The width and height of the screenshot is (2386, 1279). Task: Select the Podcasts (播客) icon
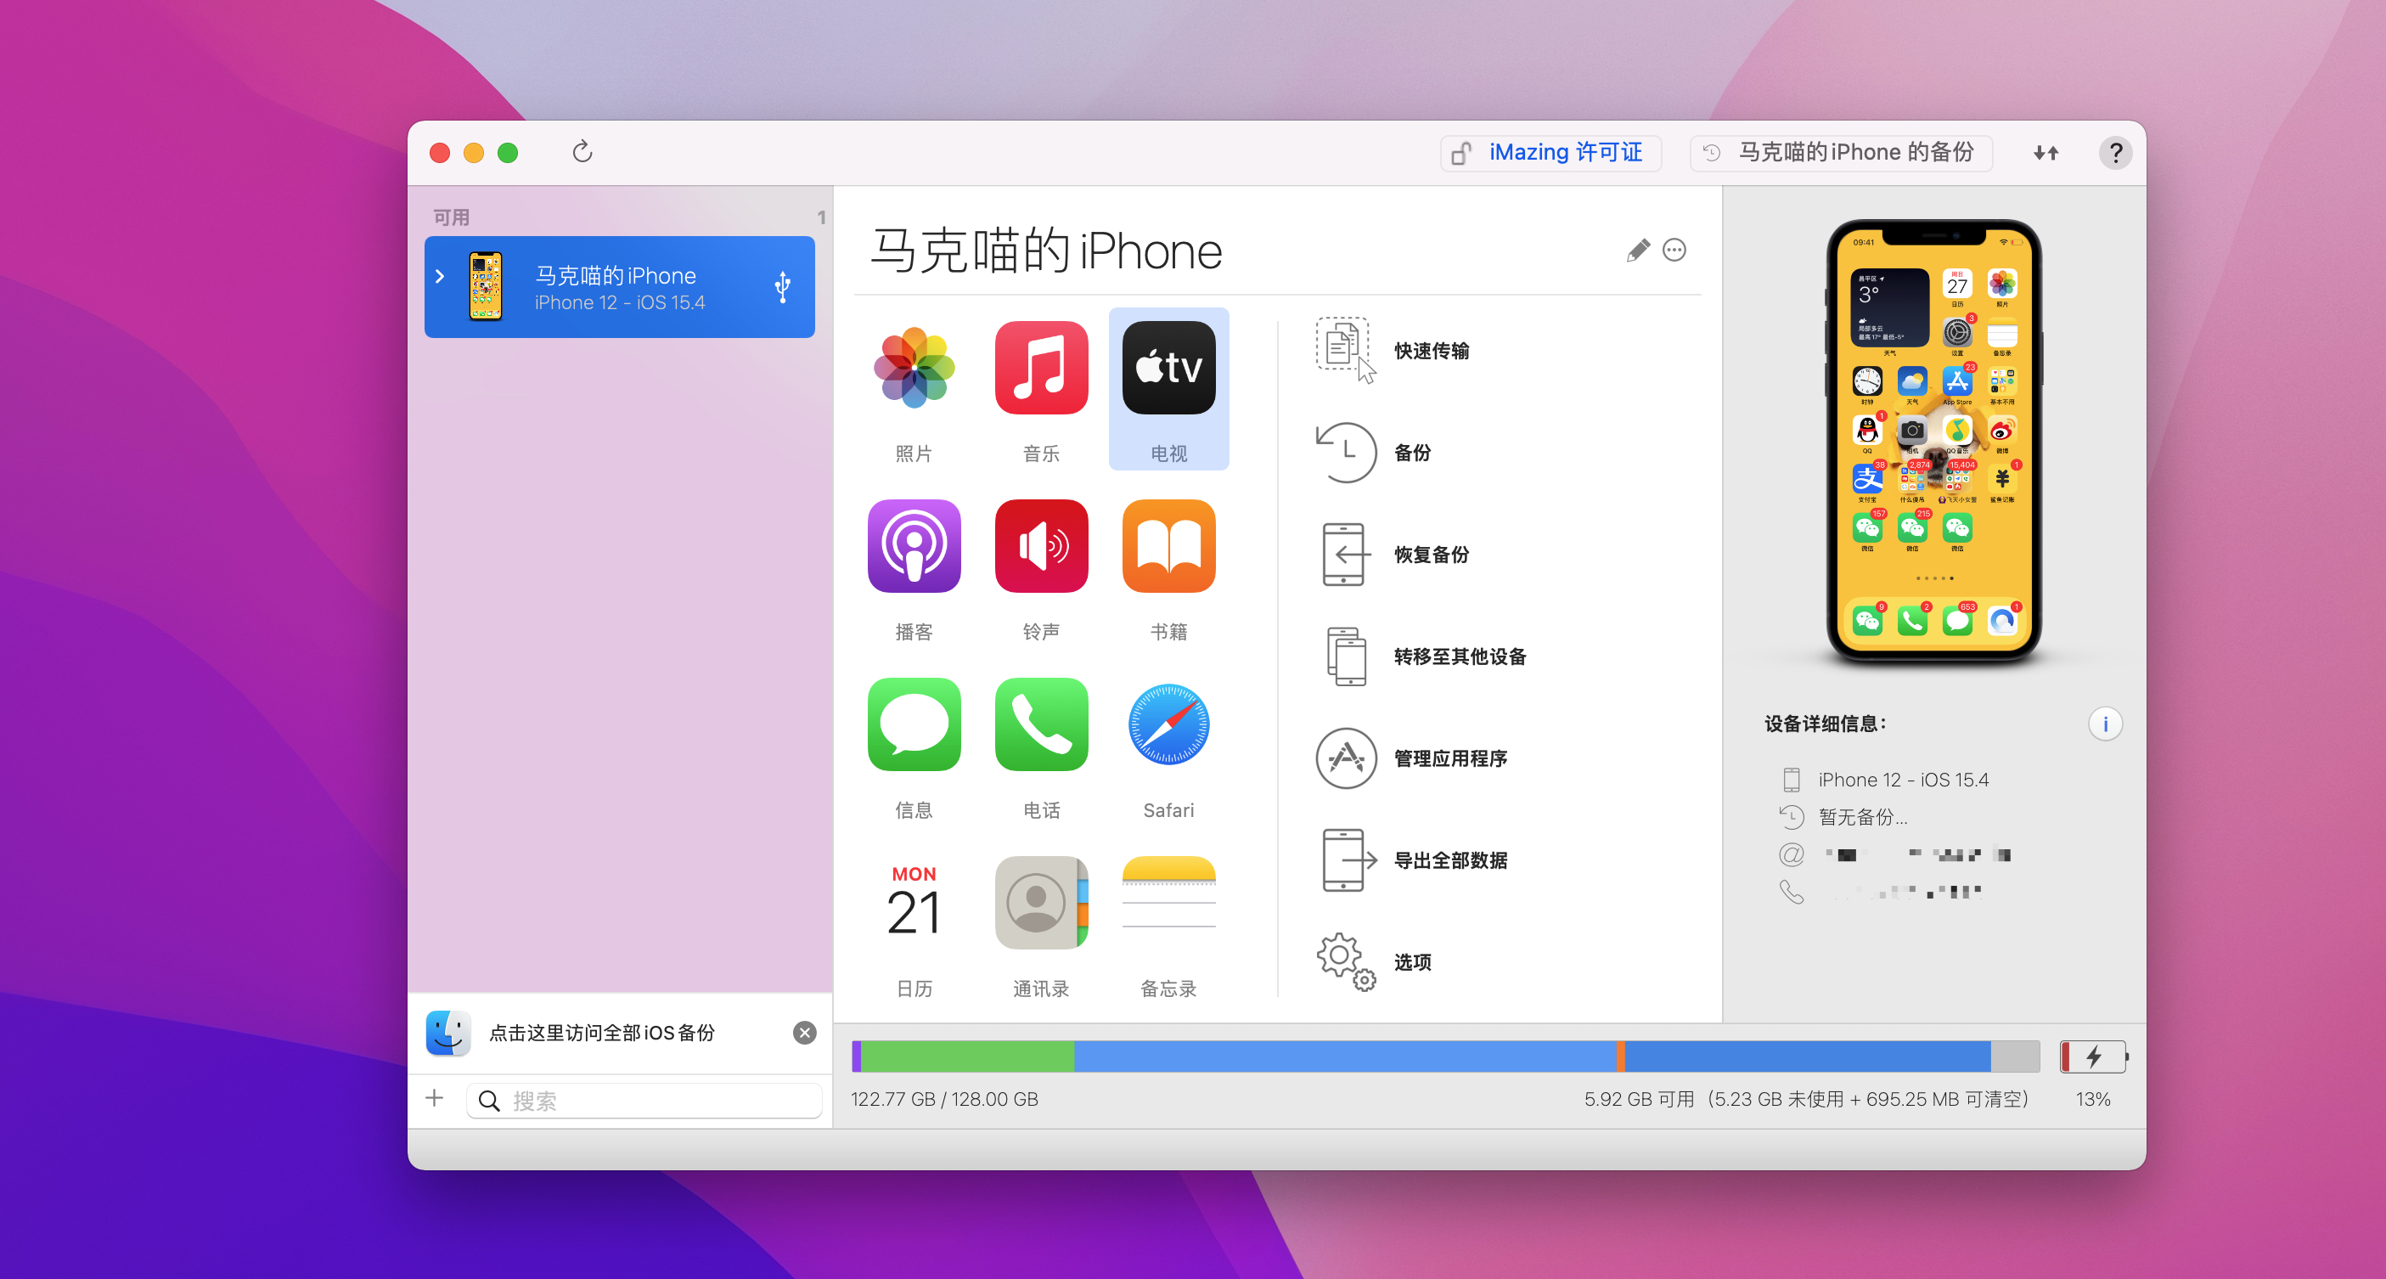click(914, 546)
